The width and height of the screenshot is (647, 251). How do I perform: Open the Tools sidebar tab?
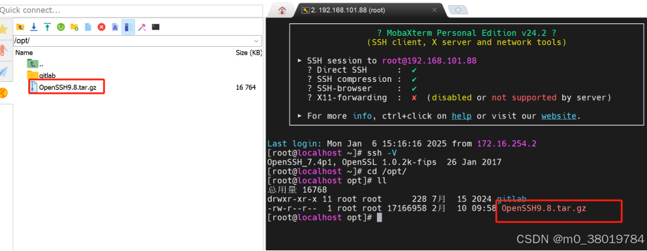point(4,50)
